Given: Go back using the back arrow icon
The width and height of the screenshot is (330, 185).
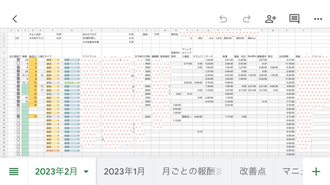Looking at the screenshot, I should pyautogui.click(x=15, y=19).
